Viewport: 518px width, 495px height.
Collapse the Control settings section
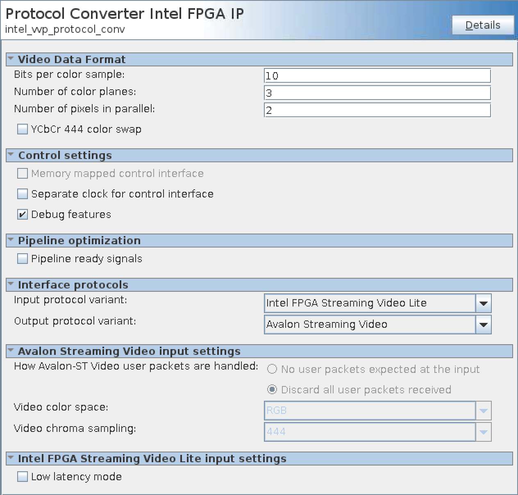tap(11, 155)
